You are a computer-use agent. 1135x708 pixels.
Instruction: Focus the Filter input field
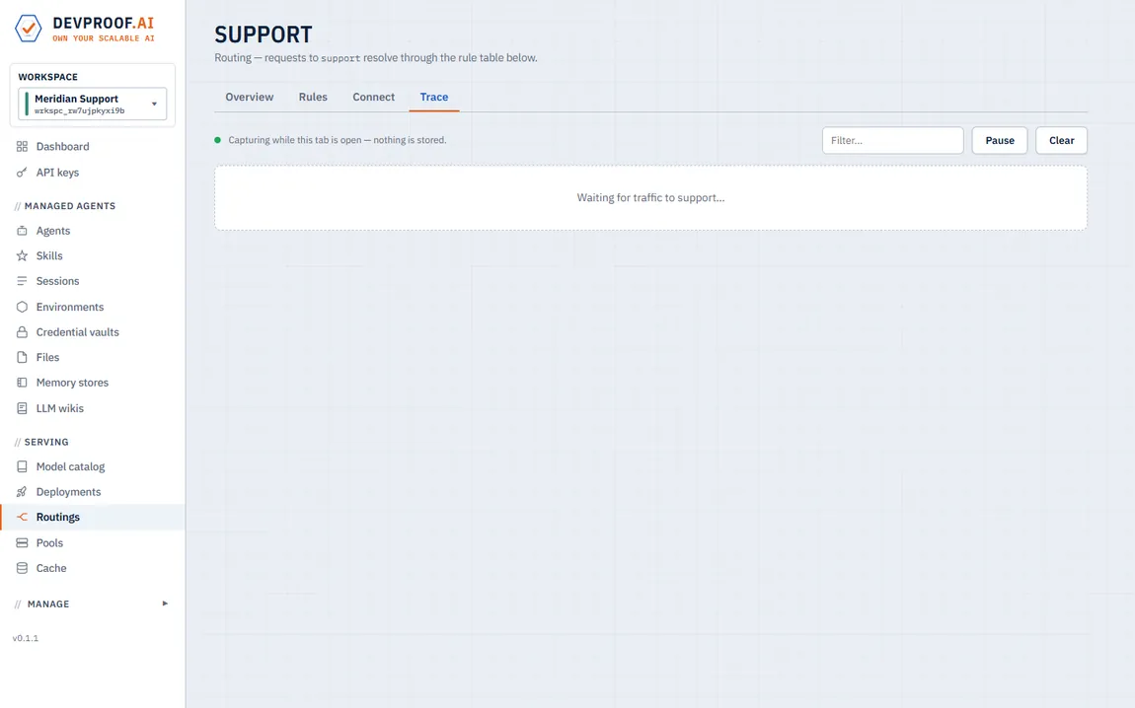pyautogui.click(x=892, y=140)
